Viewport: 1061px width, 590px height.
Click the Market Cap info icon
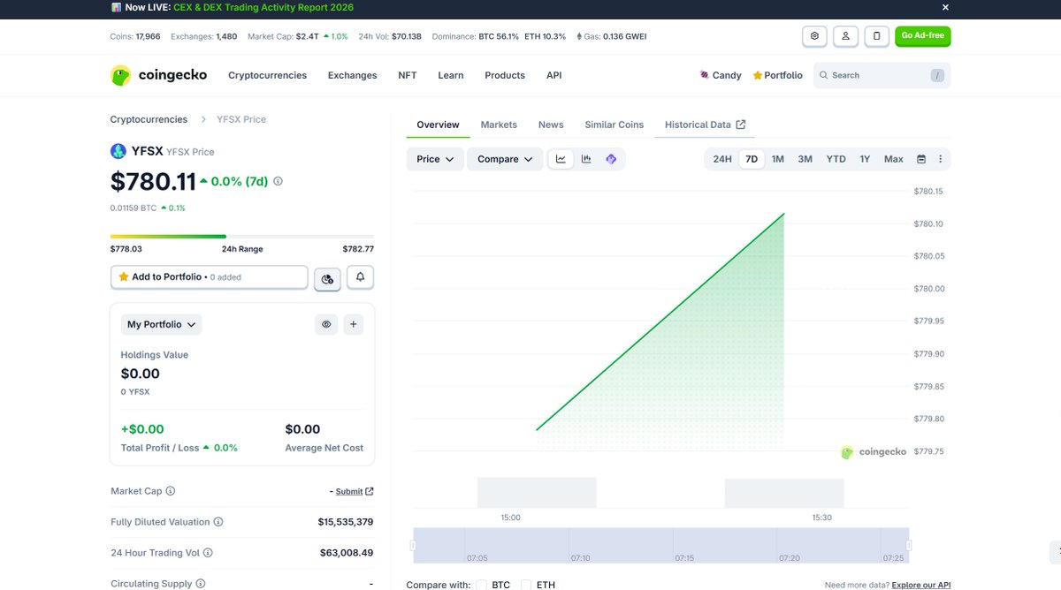click(171, 491)
